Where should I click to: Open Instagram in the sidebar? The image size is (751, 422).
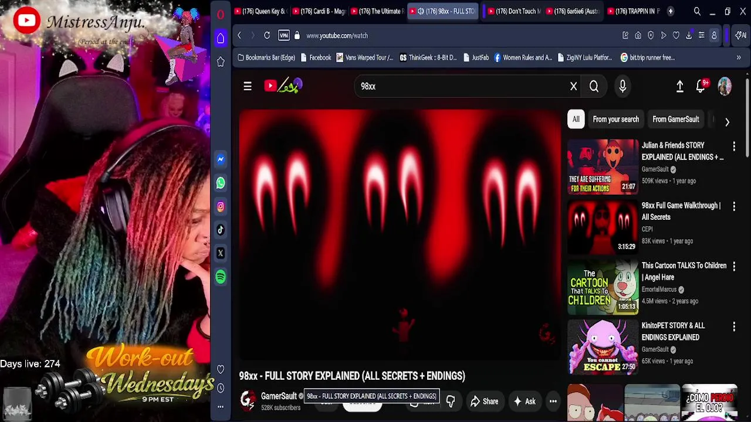(221, 206)
